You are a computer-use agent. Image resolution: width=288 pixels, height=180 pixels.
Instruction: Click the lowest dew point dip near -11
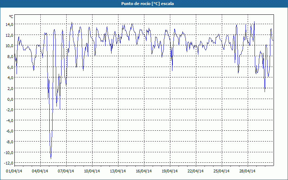point(51,158)
